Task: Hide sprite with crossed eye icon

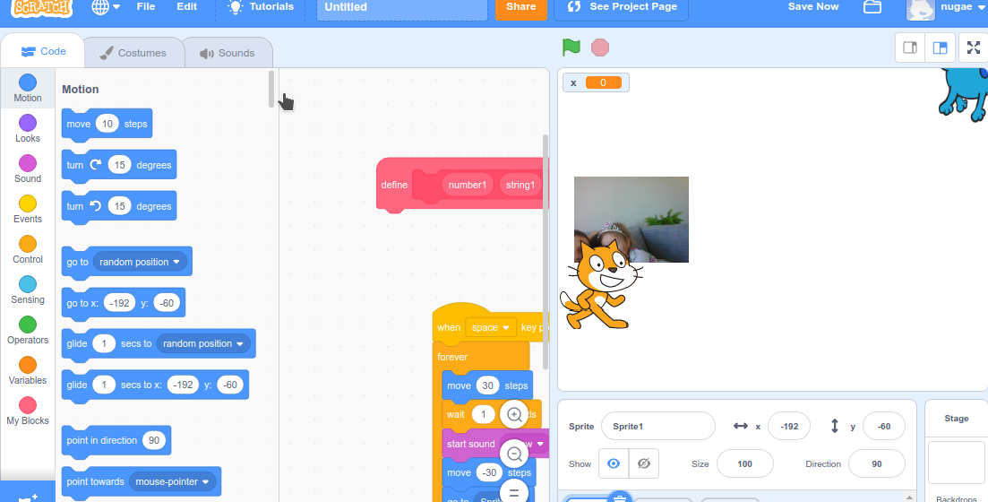Action: [x=643, y=463]
